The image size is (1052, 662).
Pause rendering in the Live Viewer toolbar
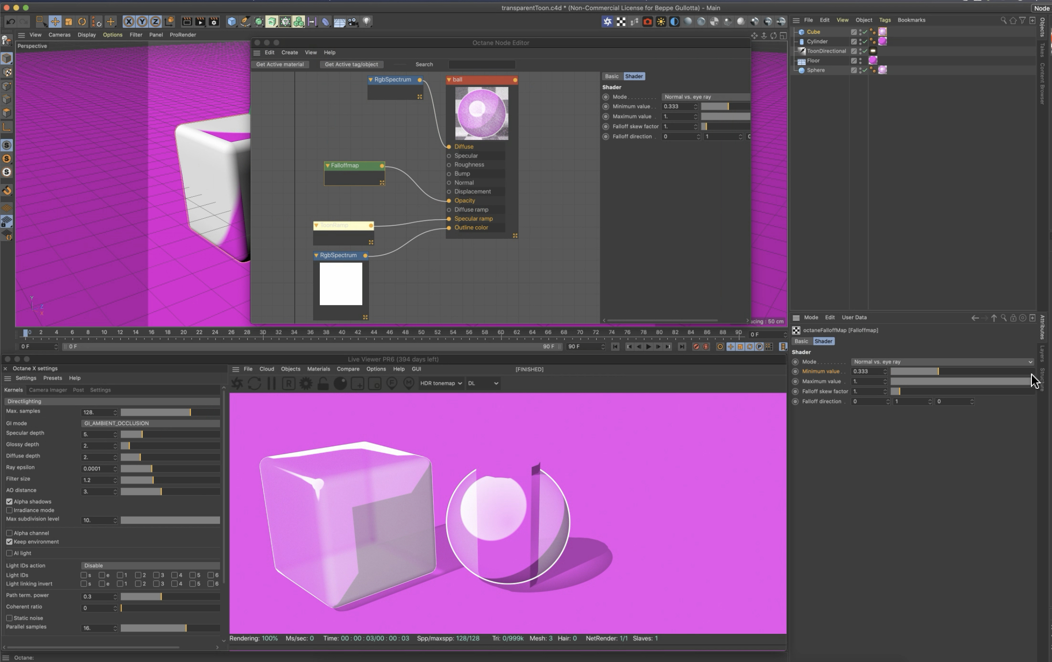coord(271,383)
